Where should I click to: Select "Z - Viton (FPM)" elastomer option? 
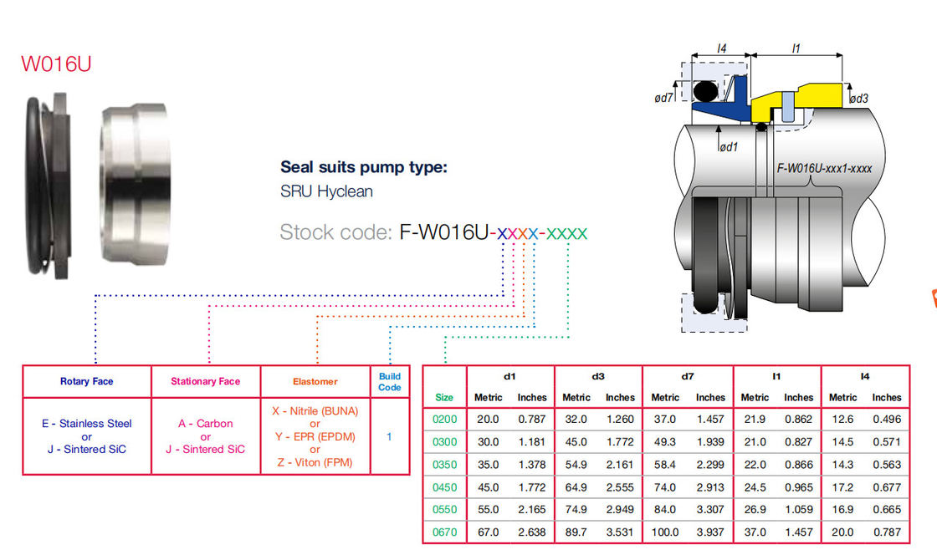[x=315, y=462]
